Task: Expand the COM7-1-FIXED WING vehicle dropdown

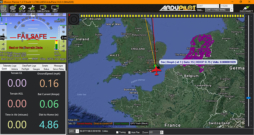Action: pos(219,10)
